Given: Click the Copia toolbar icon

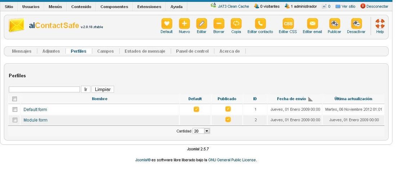Looking at the screenshot, I should (236, 24).
